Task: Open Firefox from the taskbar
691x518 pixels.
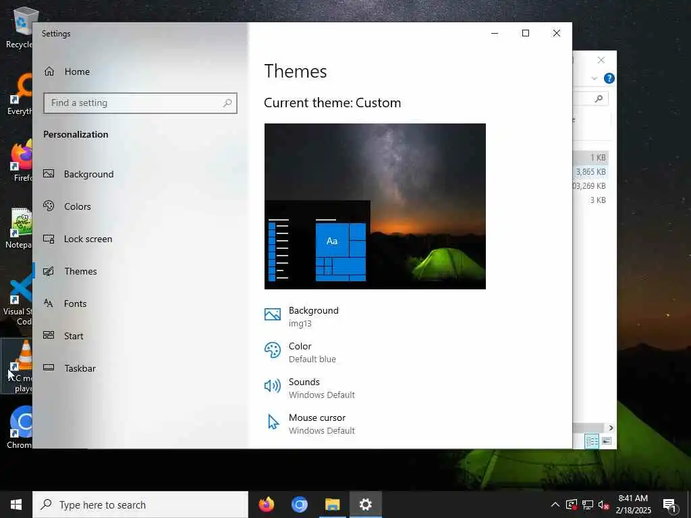Action: [x=266, y=505]
